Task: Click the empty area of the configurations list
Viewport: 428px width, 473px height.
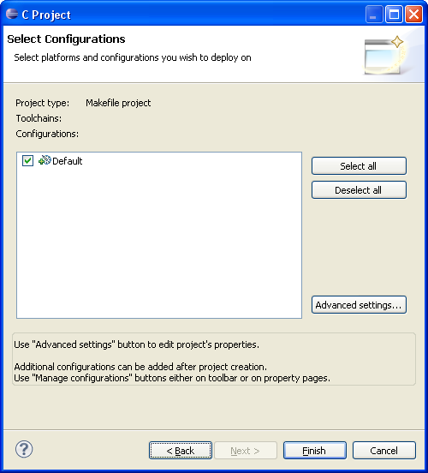Action: tap(159, 242)
